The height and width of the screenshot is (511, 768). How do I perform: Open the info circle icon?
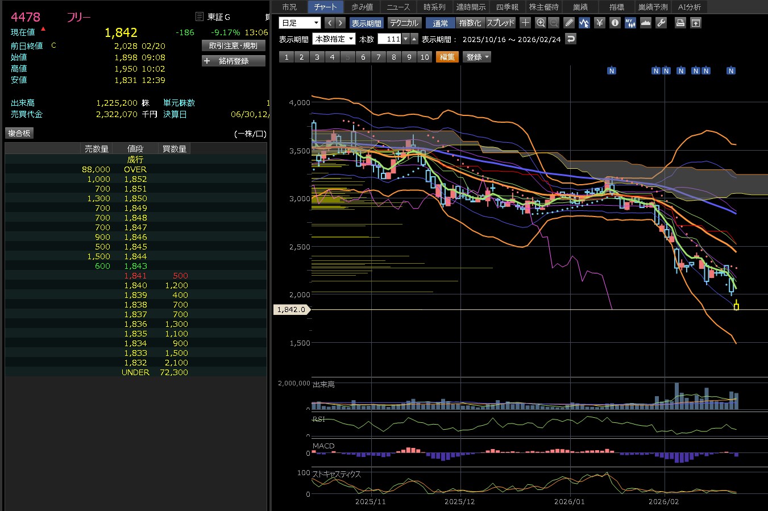[x=615, y=23]
